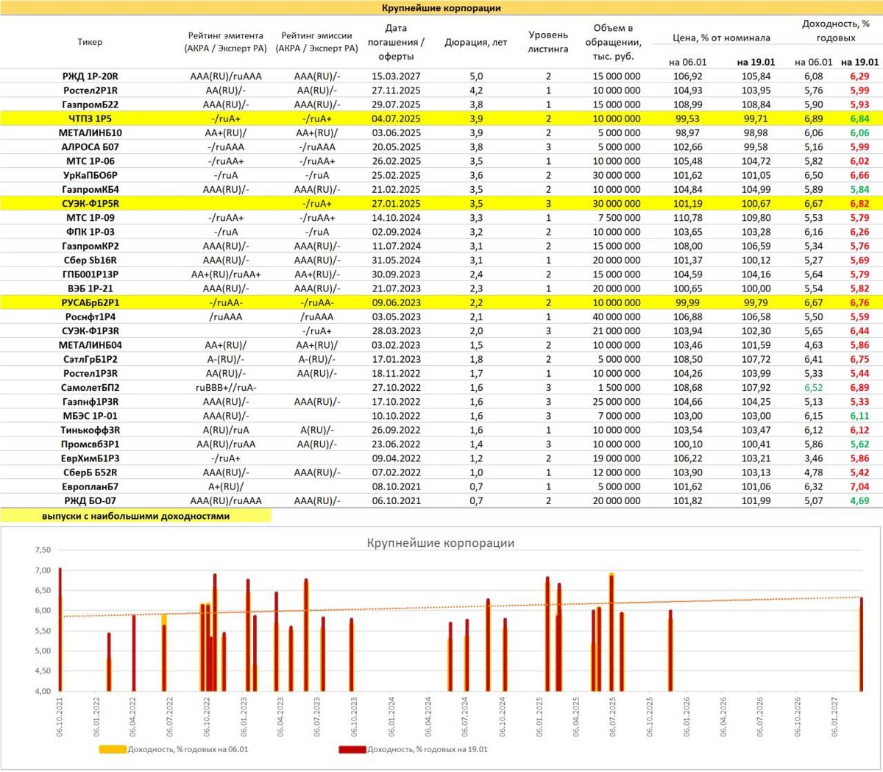The image size is (883, 772).
Task: Select yellow legend swatch for 06.01 yield
Action: tap(113, 749)
